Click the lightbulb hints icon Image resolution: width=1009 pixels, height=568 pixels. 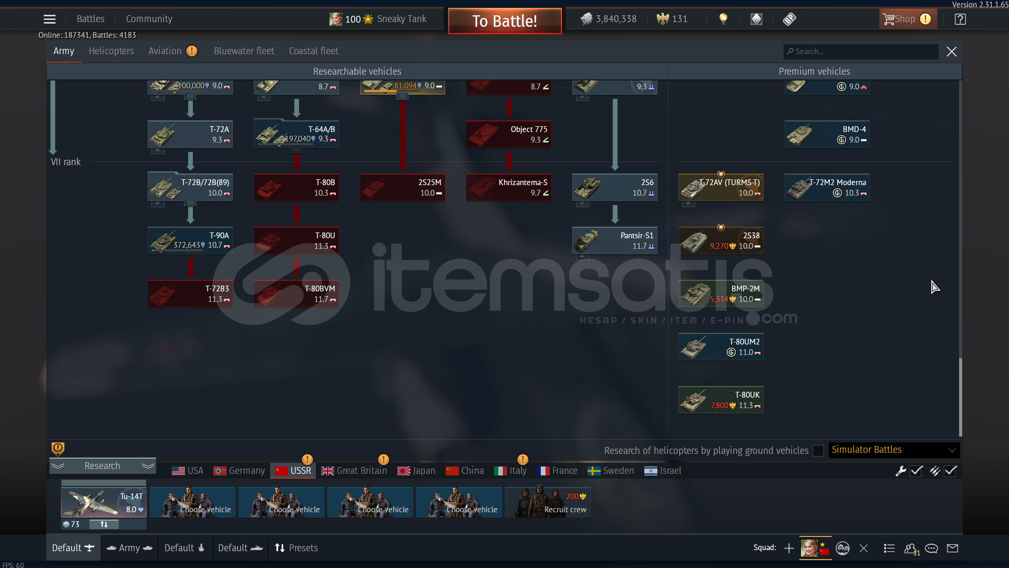723,19
